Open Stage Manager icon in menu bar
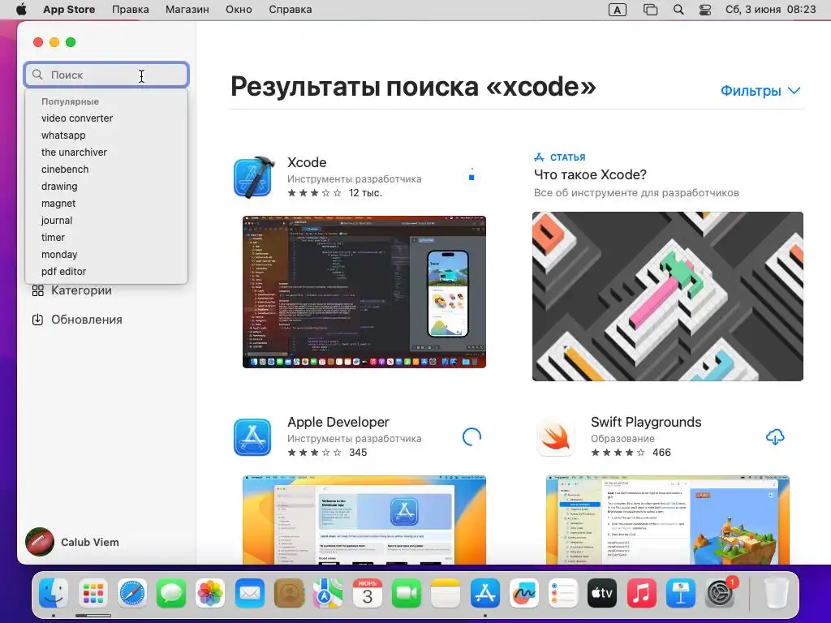This screenshot has width=831, height=623. tap(650, 10)
